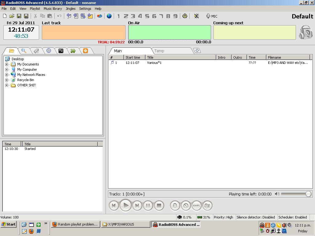Toggle the repeat loop playback button
This screenshot has height=236, width=315.
tap(175, 206)
